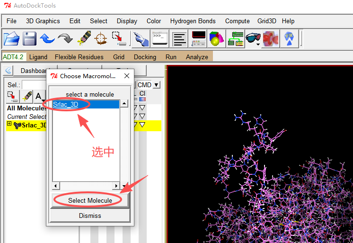This screenshot has width=353, height=243.
Task: Click the Cl color column header swatch
Action: [142, 99]
